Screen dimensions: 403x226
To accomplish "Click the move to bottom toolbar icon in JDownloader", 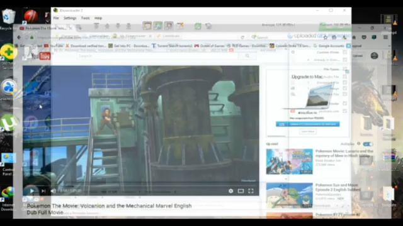I will point(128,26).
